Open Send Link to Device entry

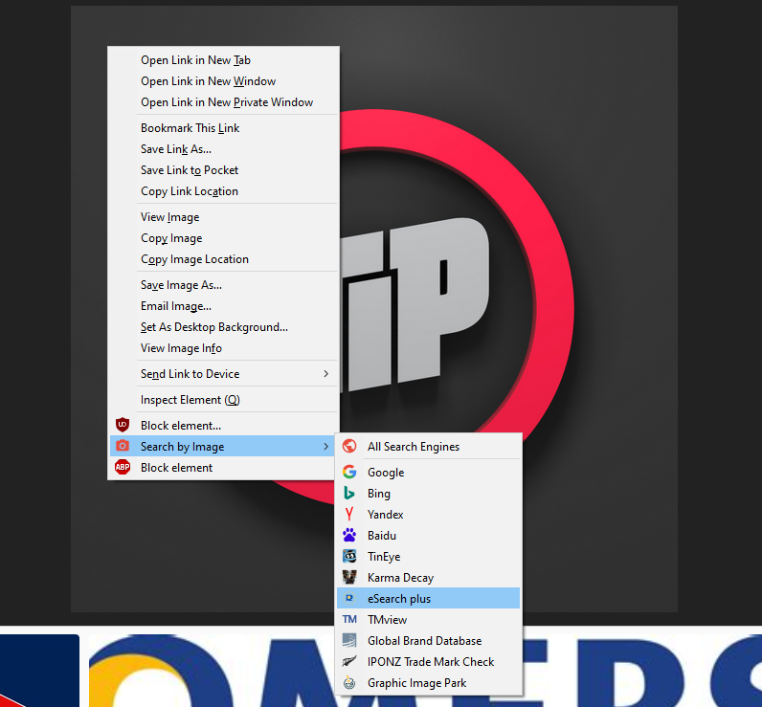tap(223, 374)
